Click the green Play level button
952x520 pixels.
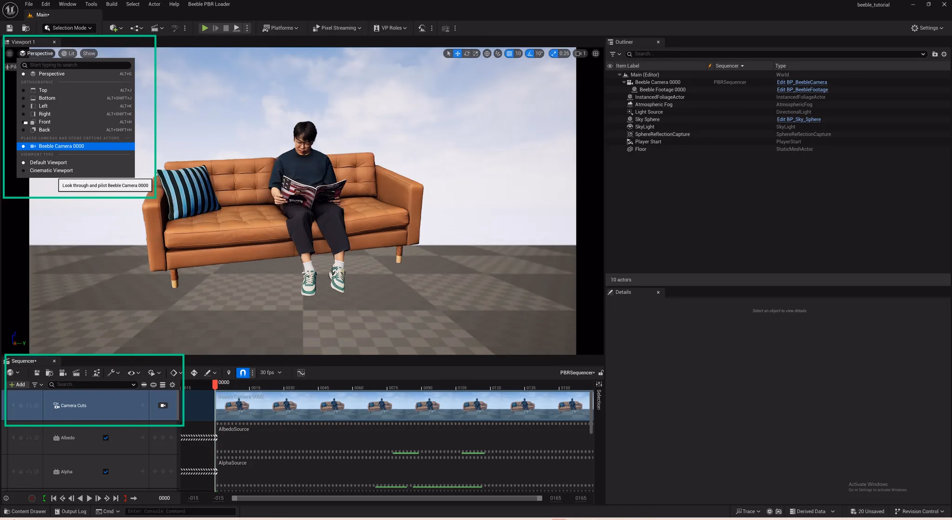205,28
